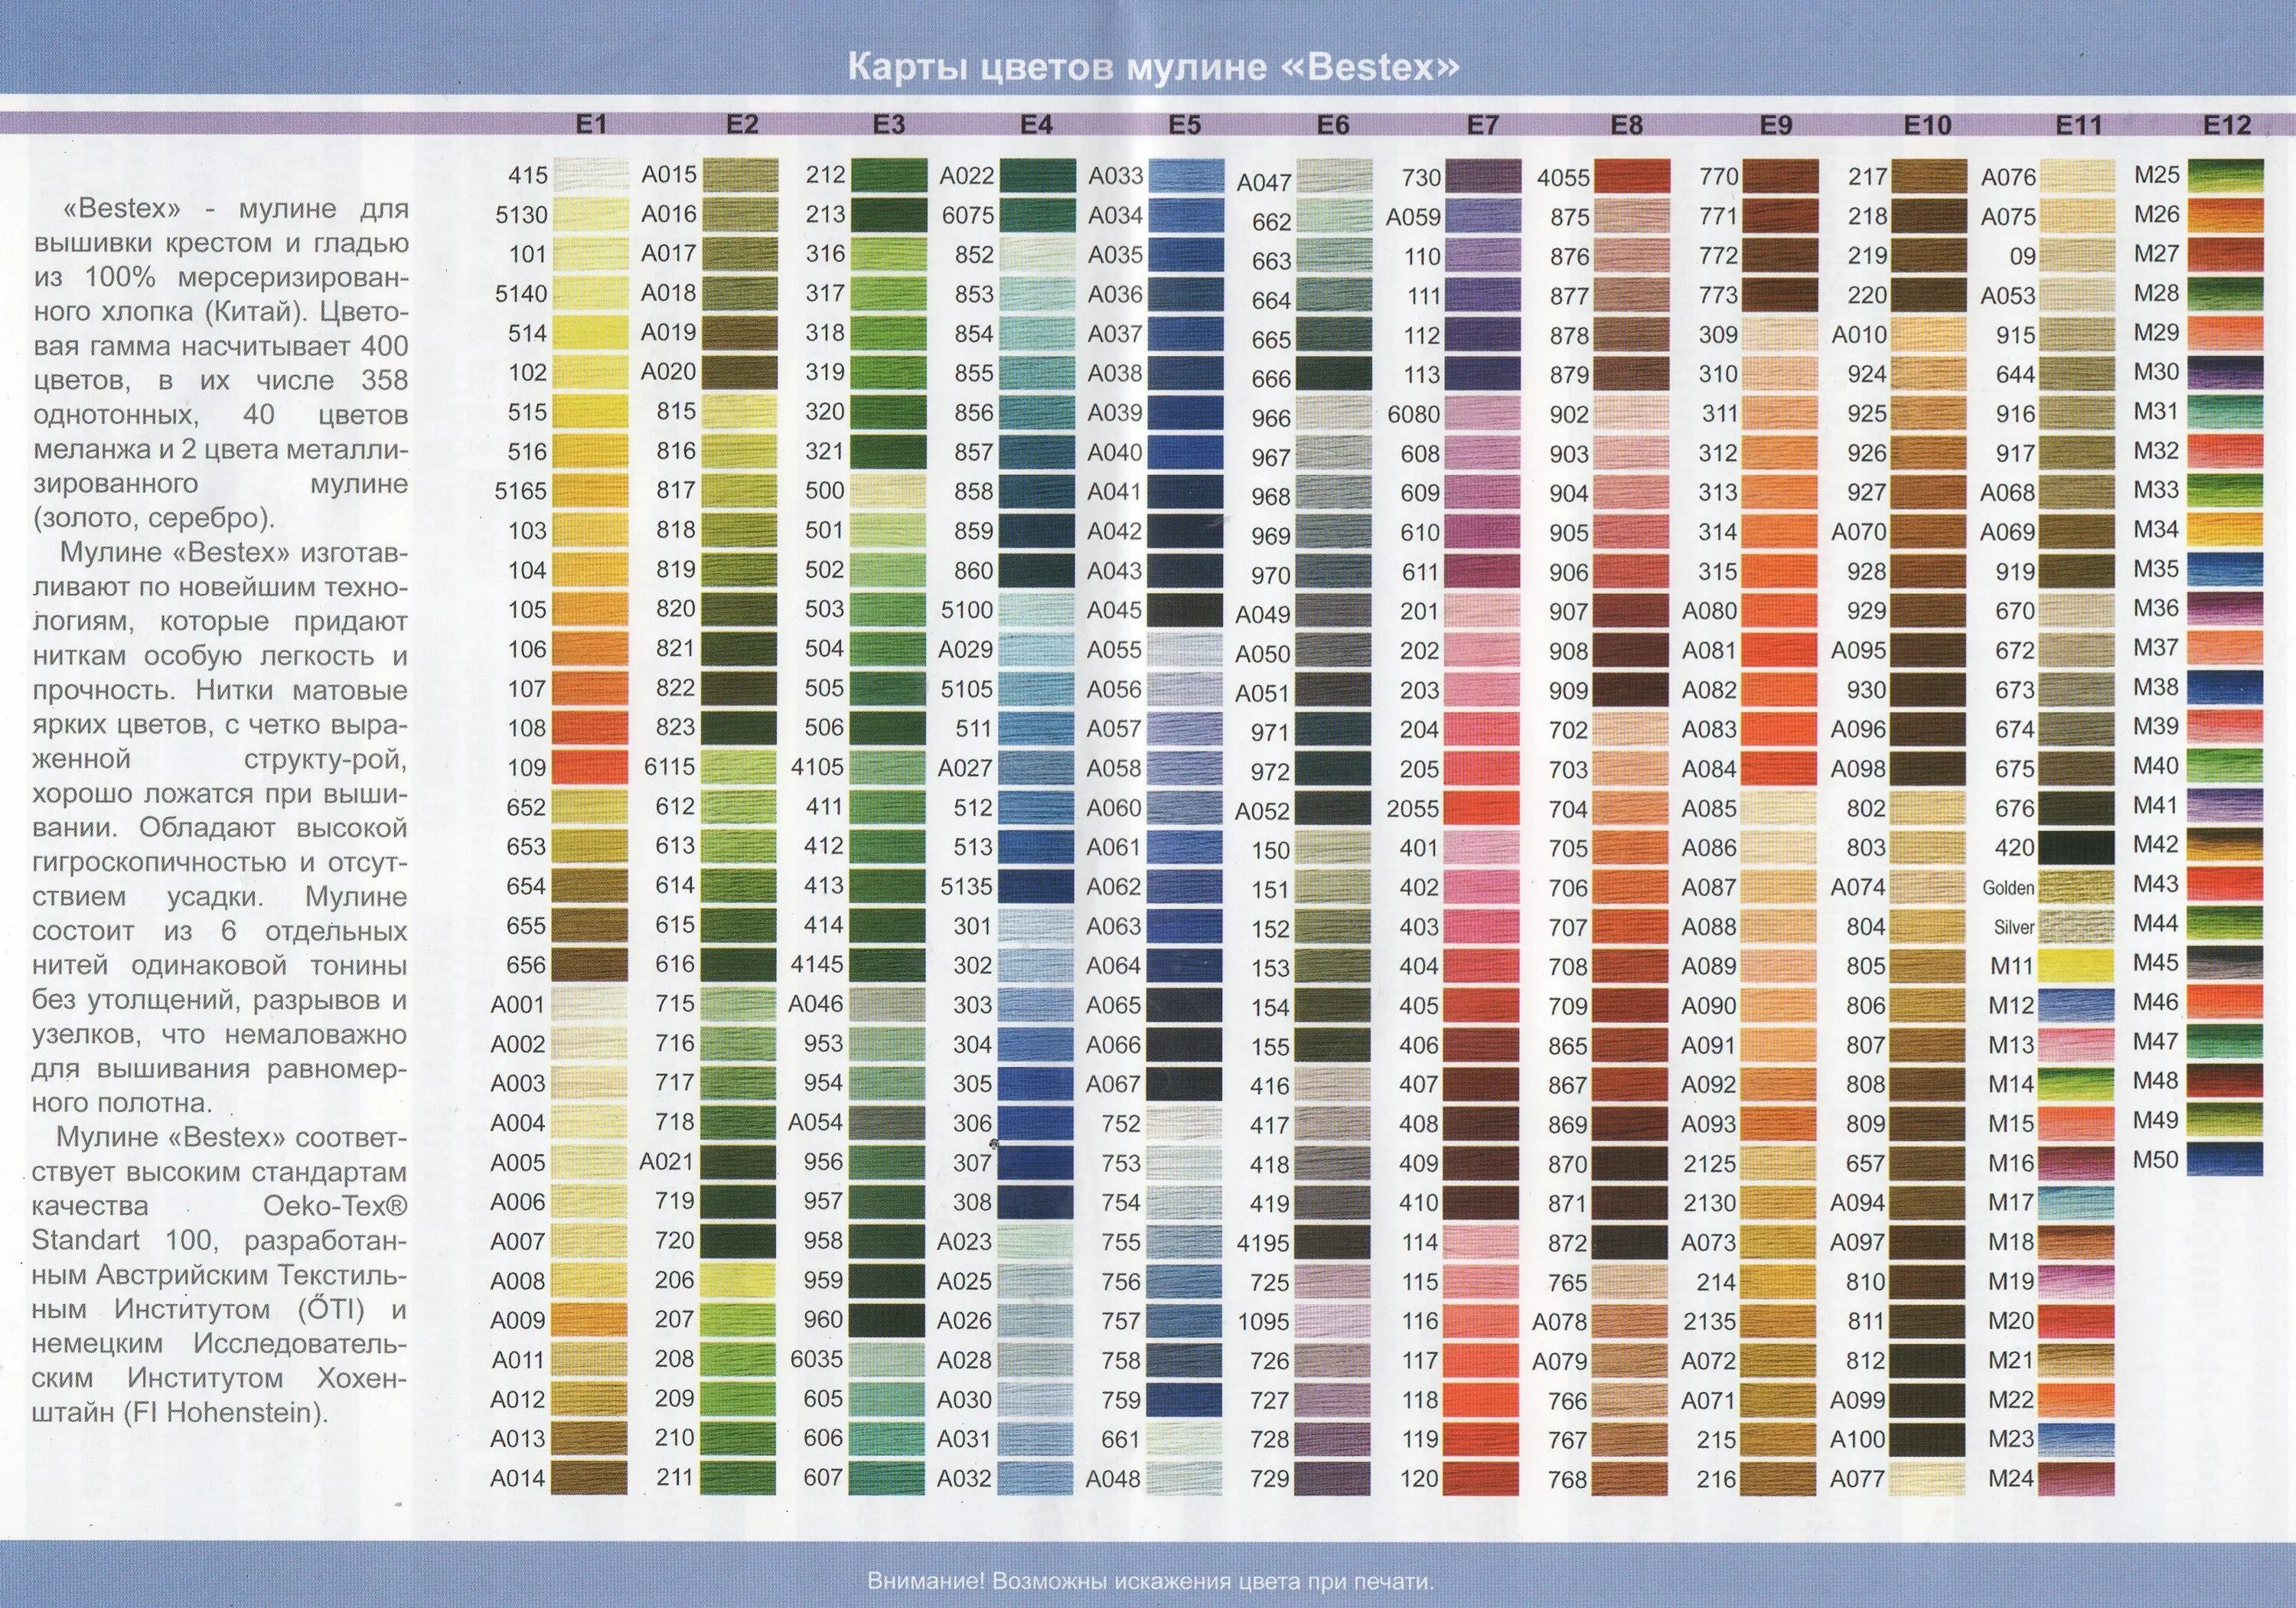Click the E6 column header

click(1333, 125)
